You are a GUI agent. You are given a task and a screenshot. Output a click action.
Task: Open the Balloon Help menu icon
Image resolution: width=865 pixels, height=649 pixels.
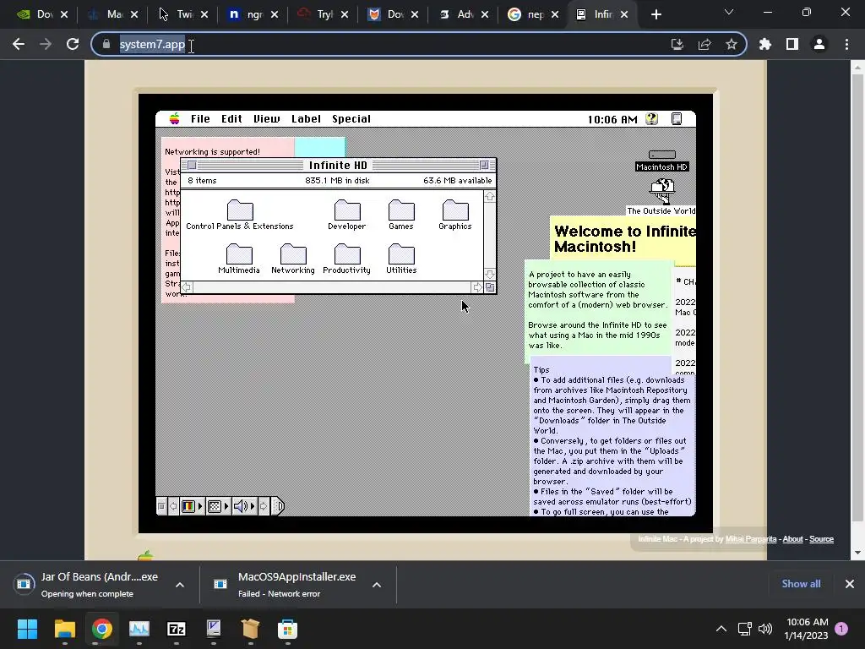point(651,118)
